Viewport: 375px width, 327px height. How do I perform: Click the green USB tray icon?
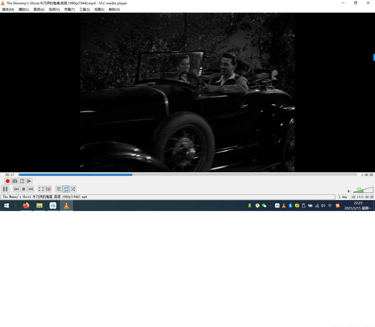click(250, 206)
